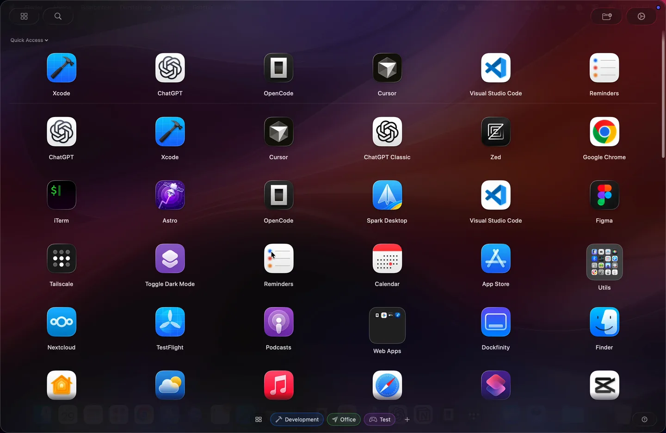Launch ChatGPT from the Quick Access row
Viewport: 666px width, 433px height.
tap(170, 68)
